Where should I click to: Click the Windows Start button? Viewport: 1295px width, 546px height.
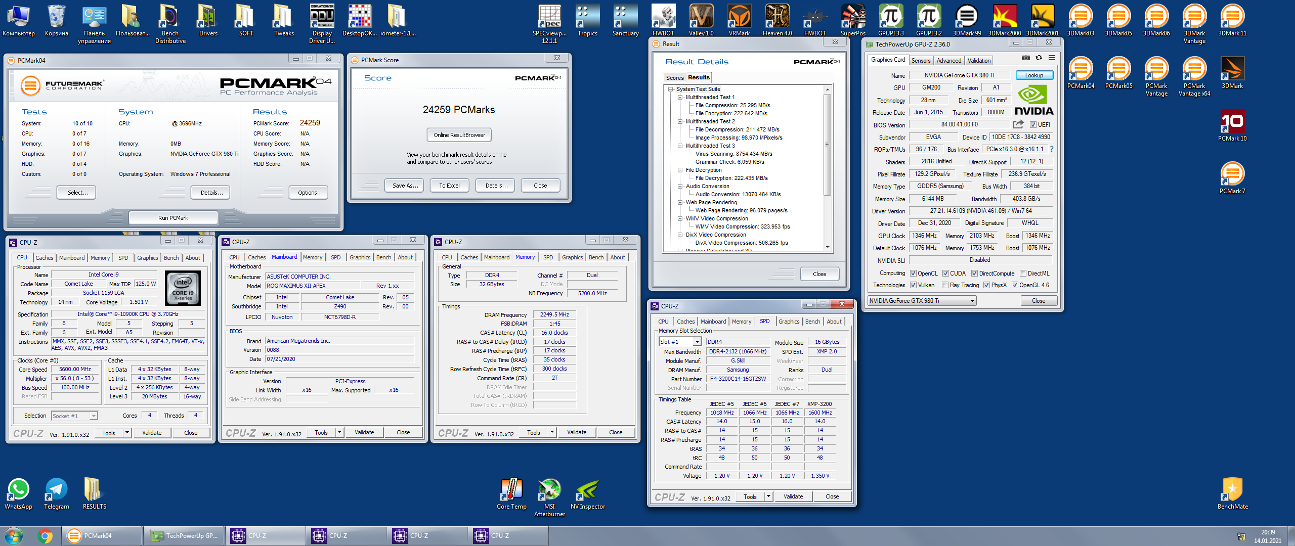14,535
